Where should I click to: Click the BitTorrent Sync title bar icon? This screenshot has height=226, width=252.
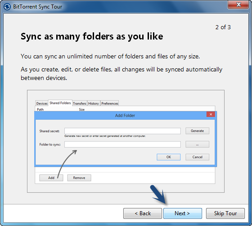click(x=7, y=7)
